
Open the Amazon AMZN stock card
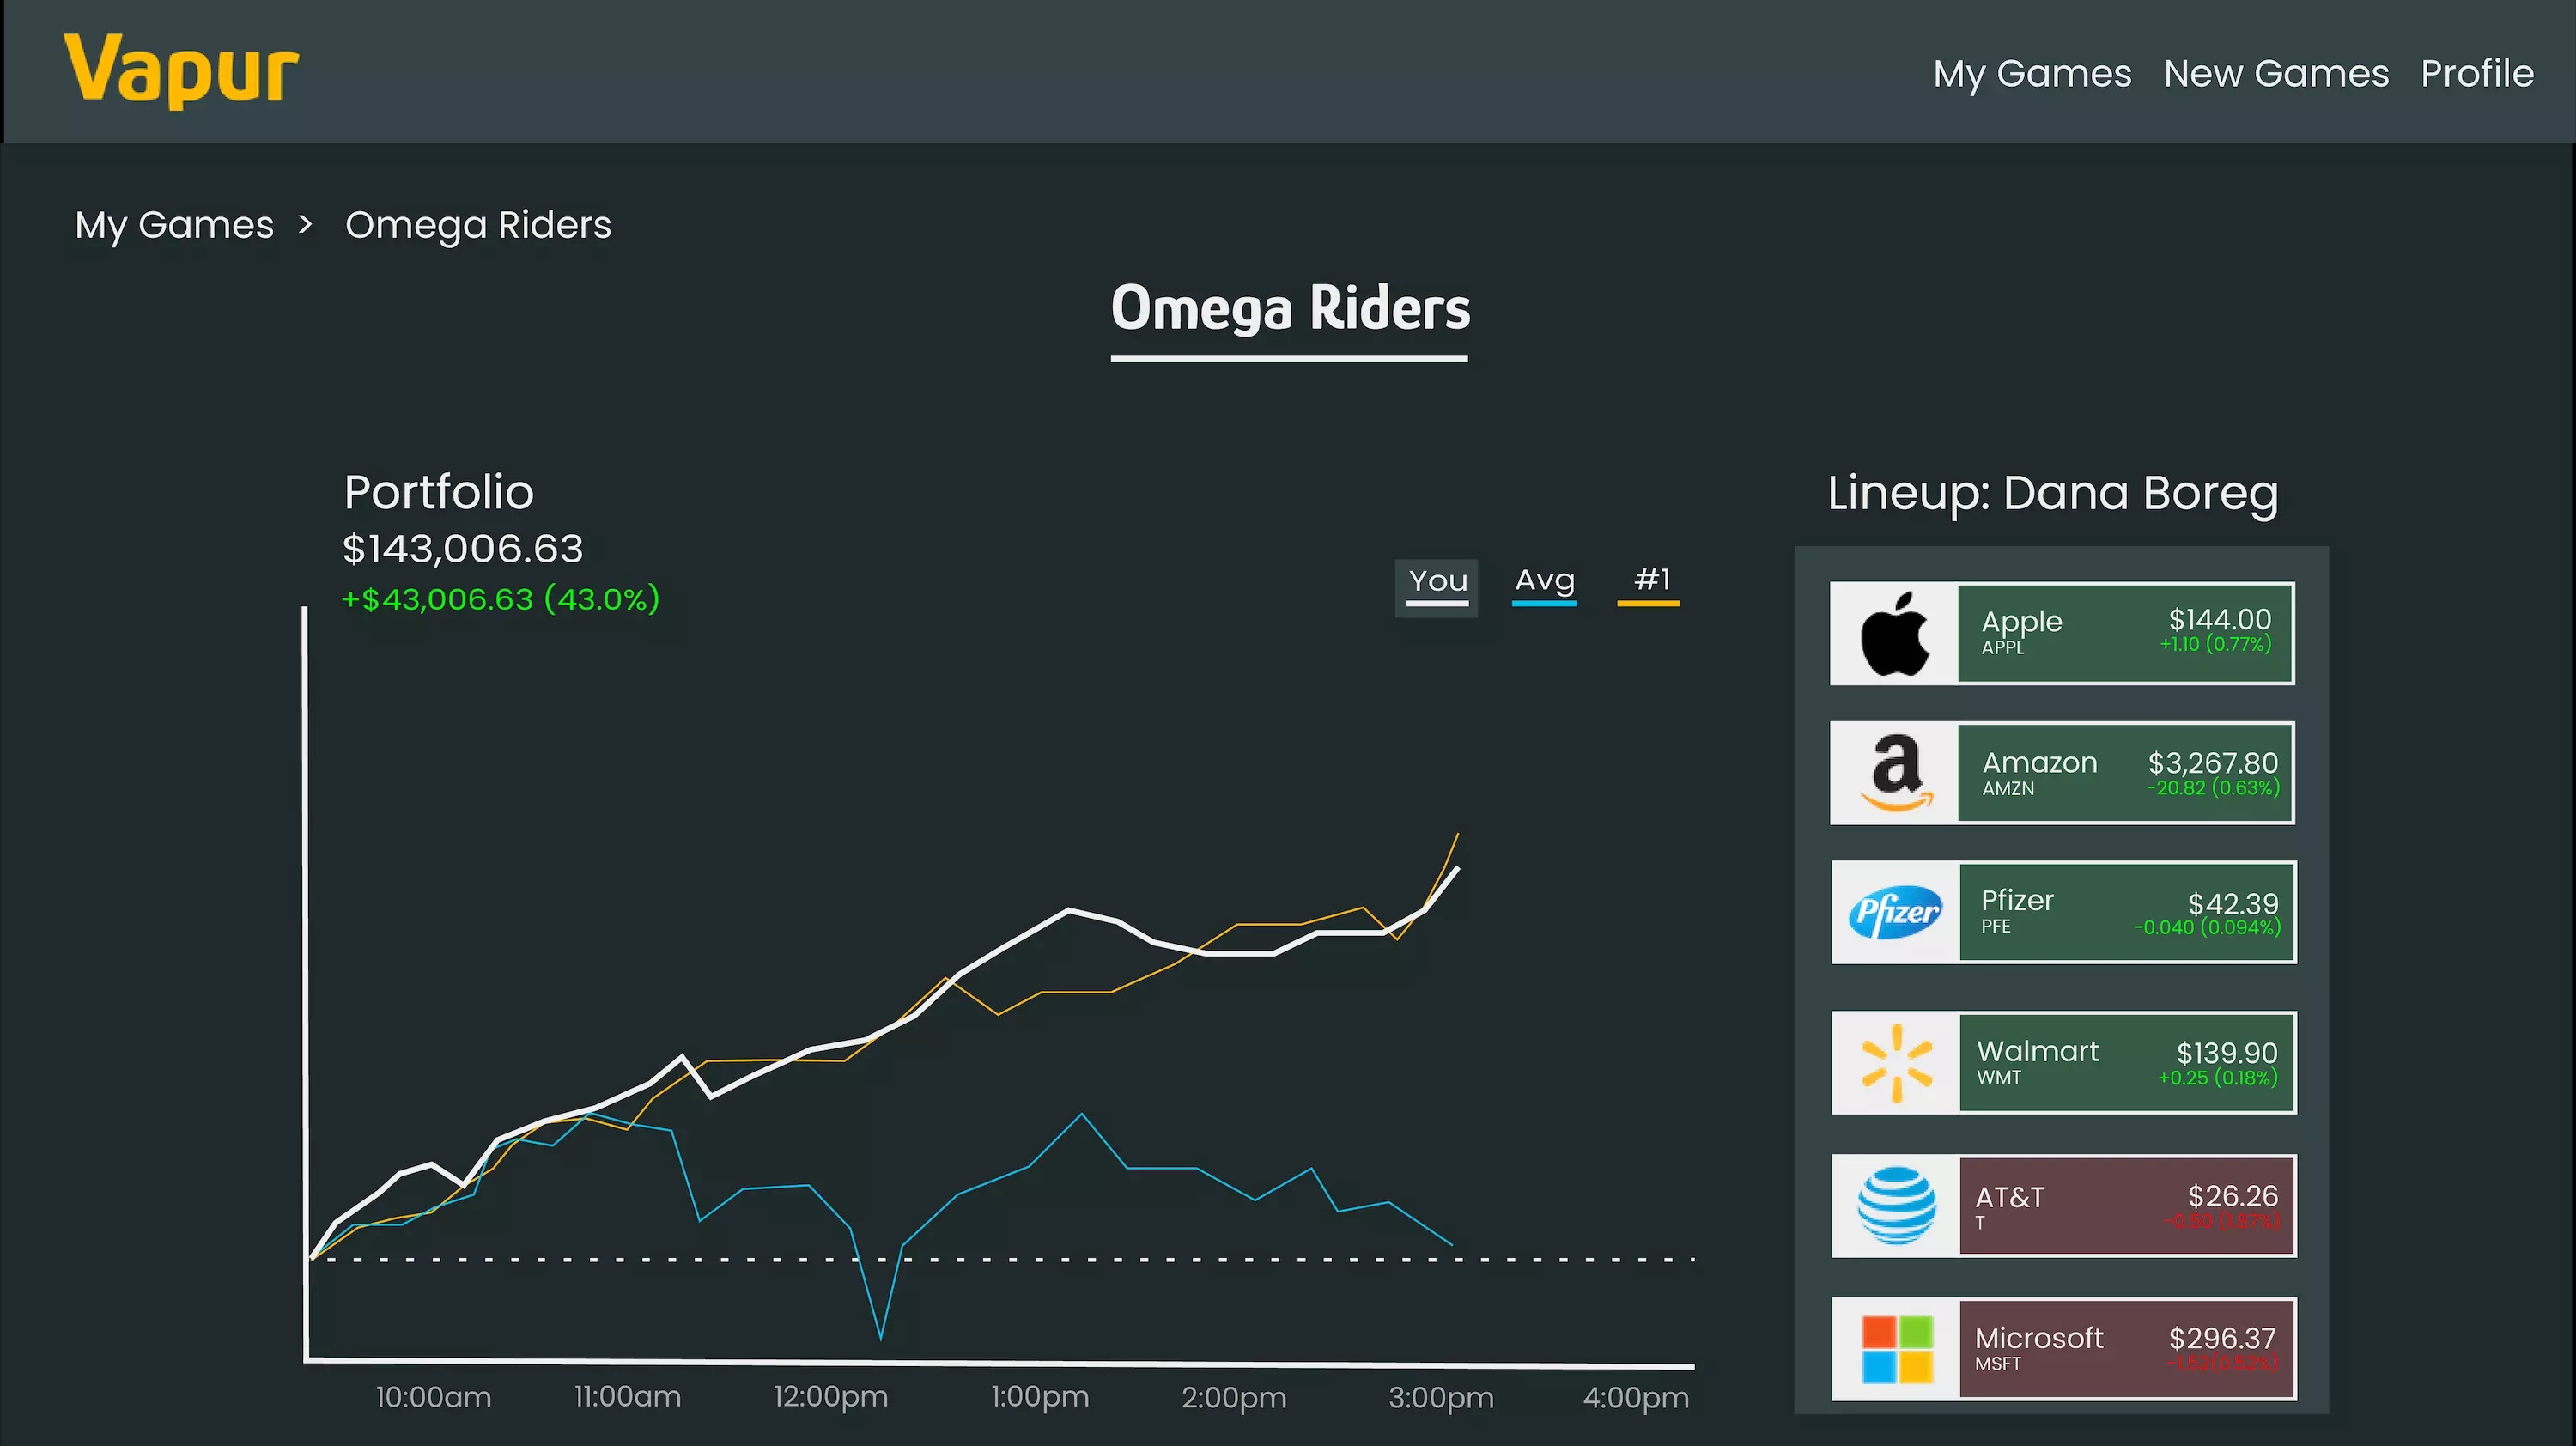(2125, 773)
